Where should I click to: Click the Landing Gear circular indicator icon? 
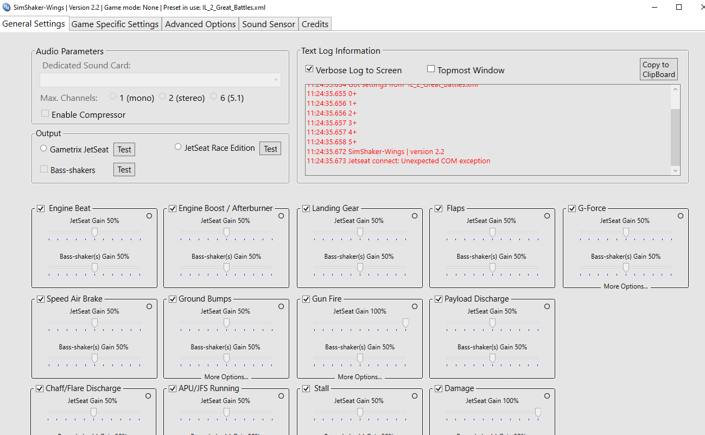tap(415, 216)
